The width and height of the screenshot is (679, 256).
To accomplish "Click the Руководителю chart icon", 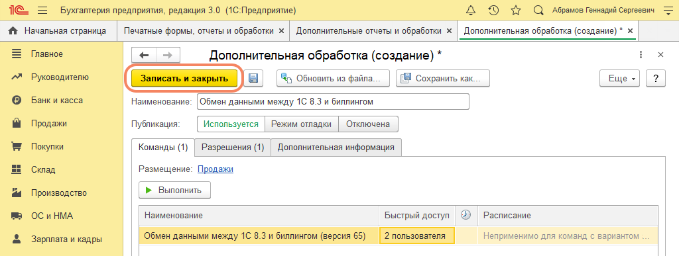I will coord(17,77).
